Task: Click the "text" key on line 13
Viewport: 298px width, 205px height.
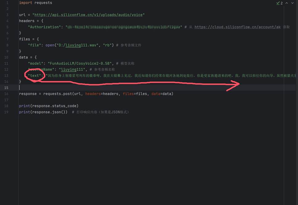Action: (x=34, y=76)
